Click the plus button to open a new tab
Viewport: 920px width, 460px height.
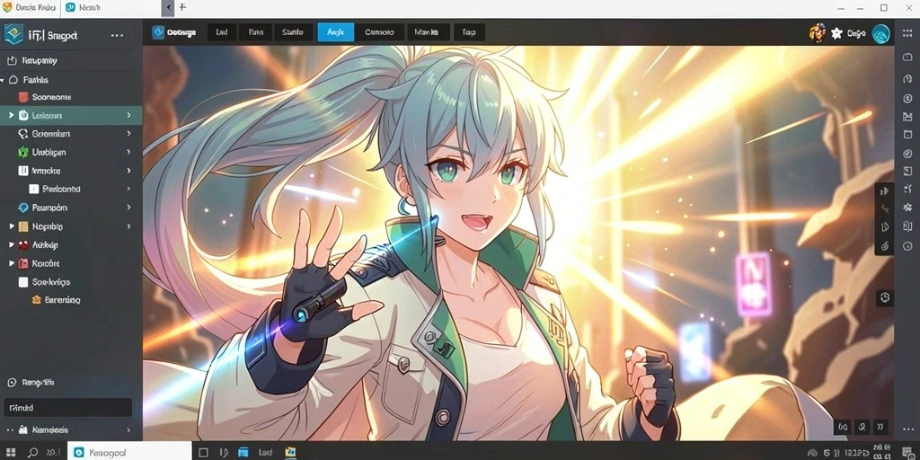tap(182, 7)
